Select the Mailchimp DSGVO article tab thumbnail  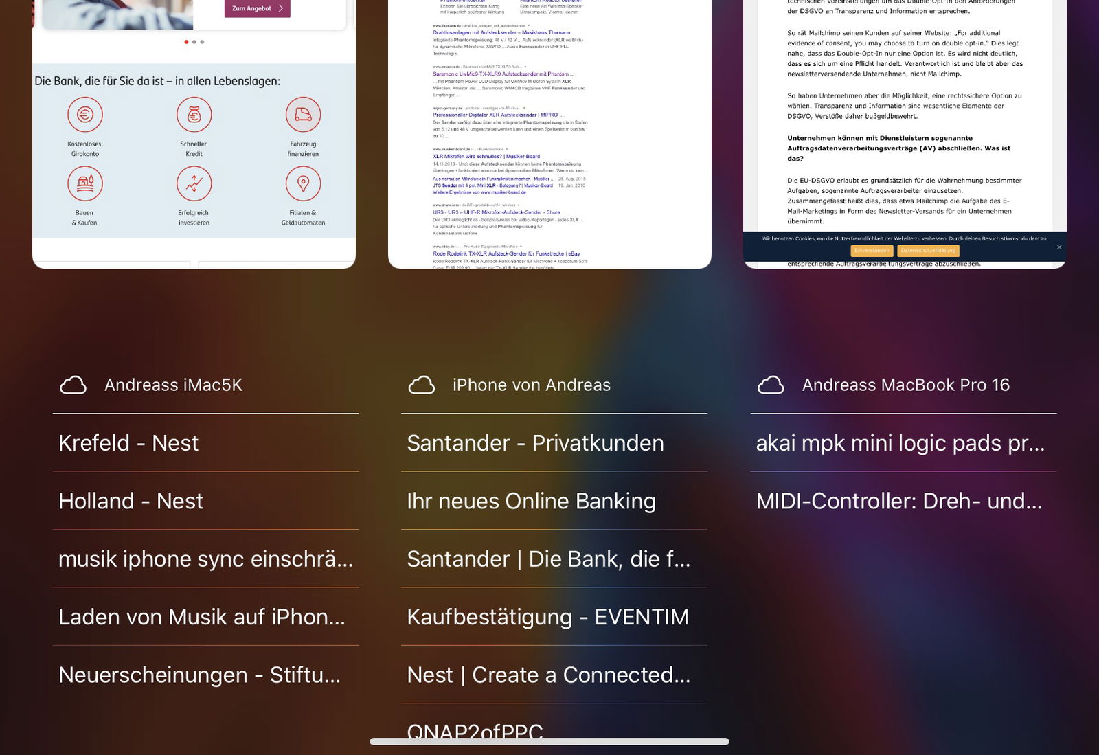905,124
